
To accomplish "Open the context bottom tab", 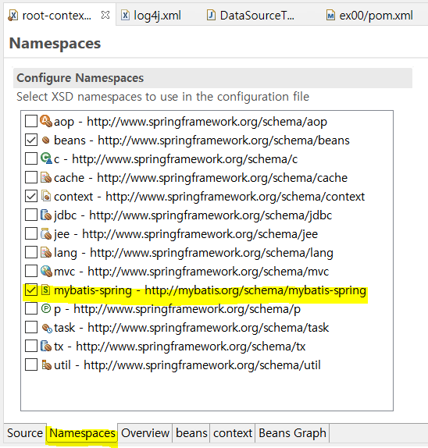I will point(233,433).
